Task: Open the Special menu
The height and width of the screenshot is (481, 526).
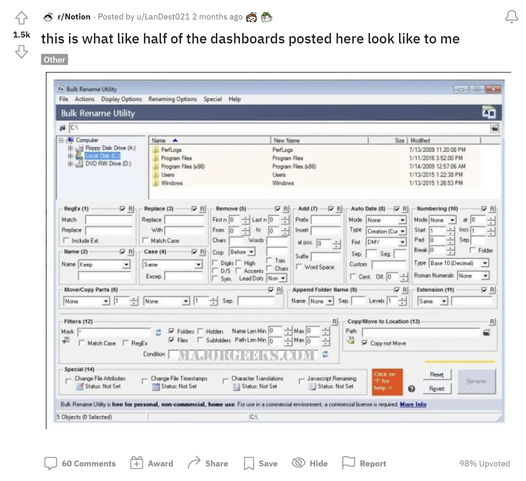Action: 212,99
